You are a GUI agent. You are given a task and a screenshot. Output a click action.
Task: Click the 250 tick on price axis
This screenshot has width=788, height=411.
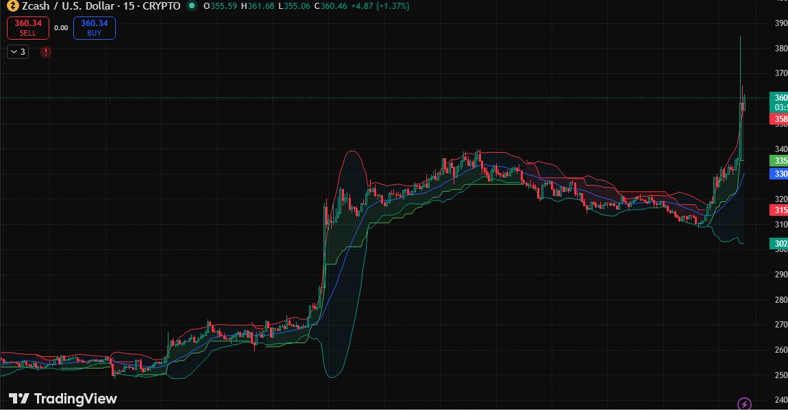(x=781, y=375)
